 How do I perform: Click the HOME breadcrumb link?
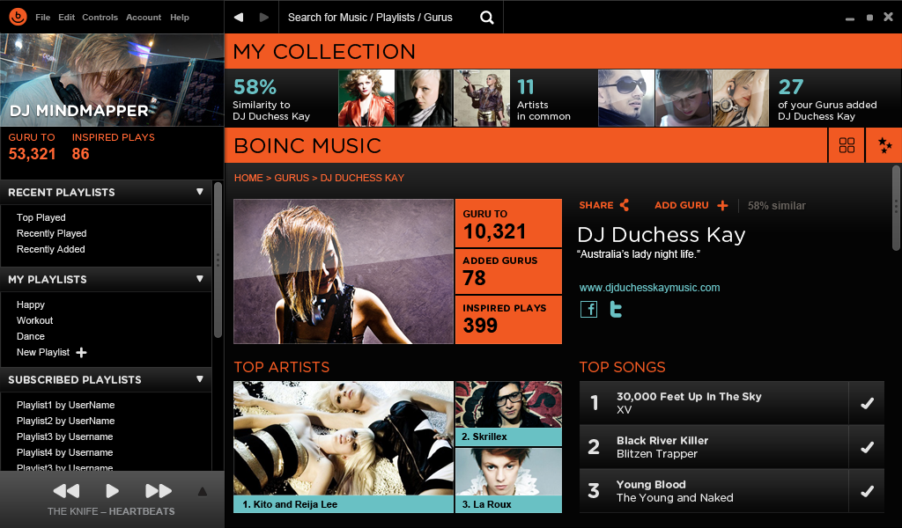pyautogui.click(x=248, y=178)
